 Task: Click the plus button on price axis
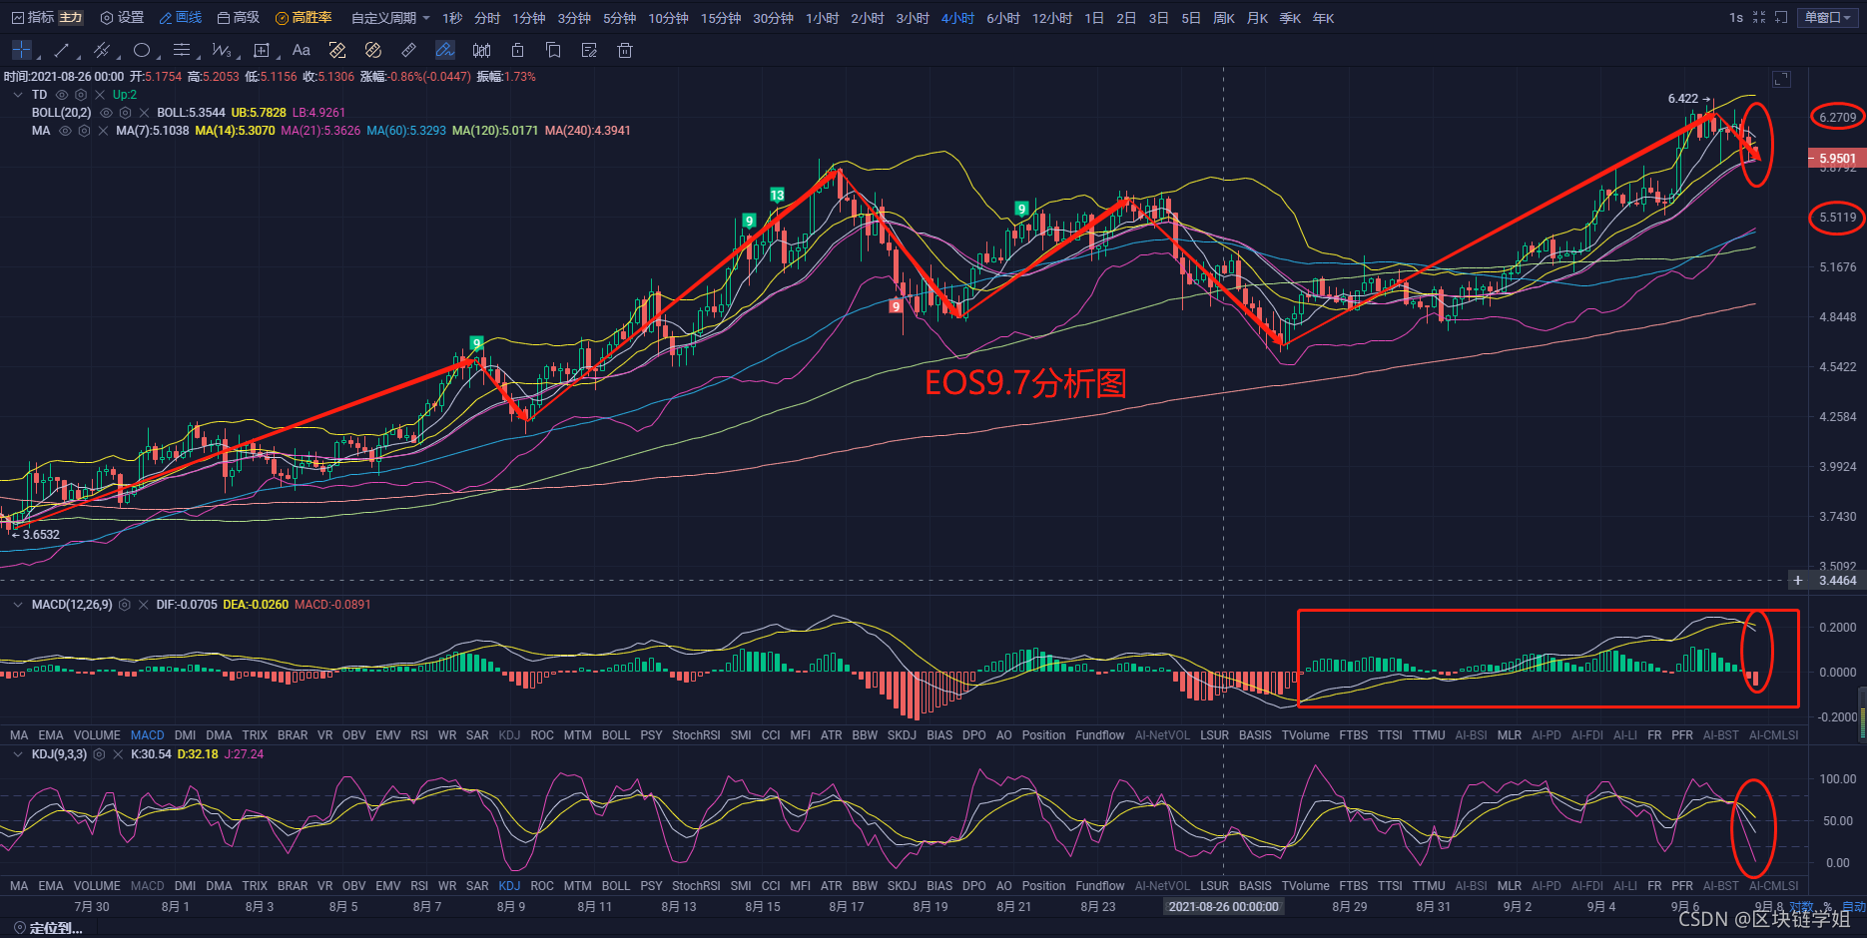1798,580
